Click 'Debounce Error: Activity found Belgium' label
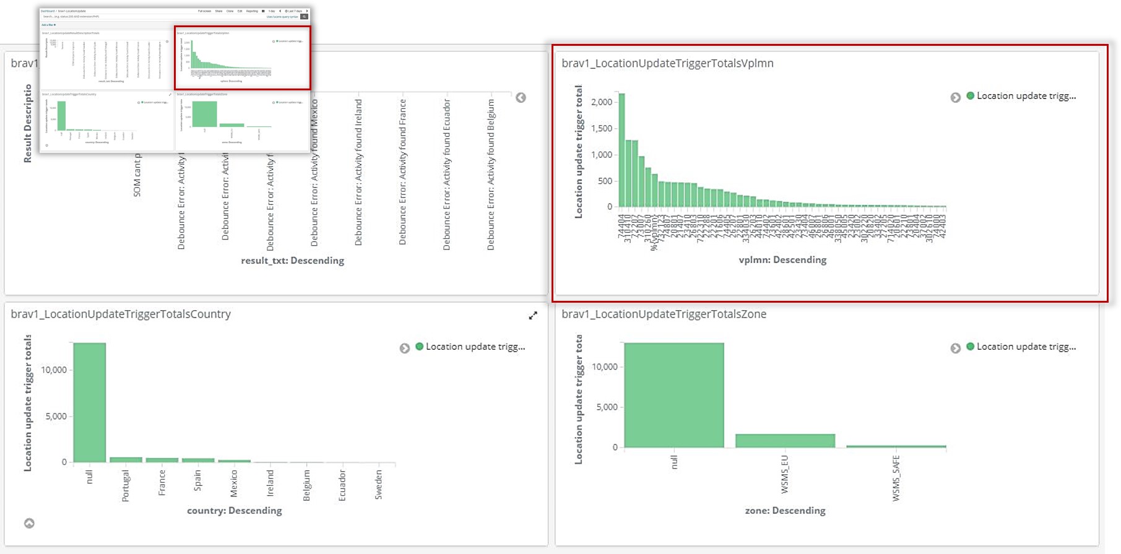Image resolution: width=1121 pixels, height=554 pixels. click(491, 175)
